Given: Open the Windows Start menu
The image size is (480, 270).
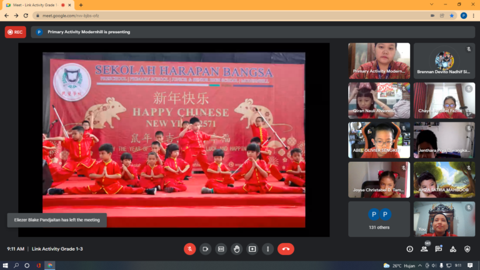Looking at the screenshot, I should coord(6,266).
